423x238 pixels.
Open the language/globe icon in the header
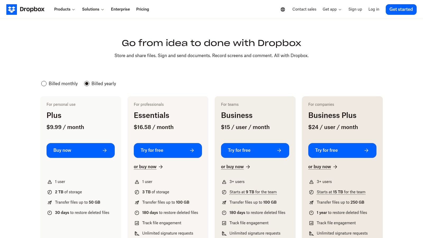tap(283, 9)
